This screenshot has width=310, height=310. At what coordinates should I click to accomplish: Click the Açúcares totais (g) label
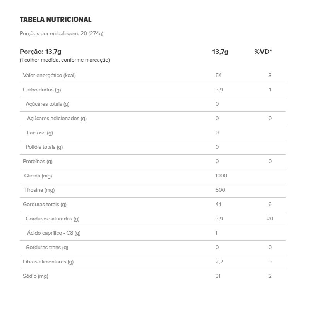click(x=48, y=104)
